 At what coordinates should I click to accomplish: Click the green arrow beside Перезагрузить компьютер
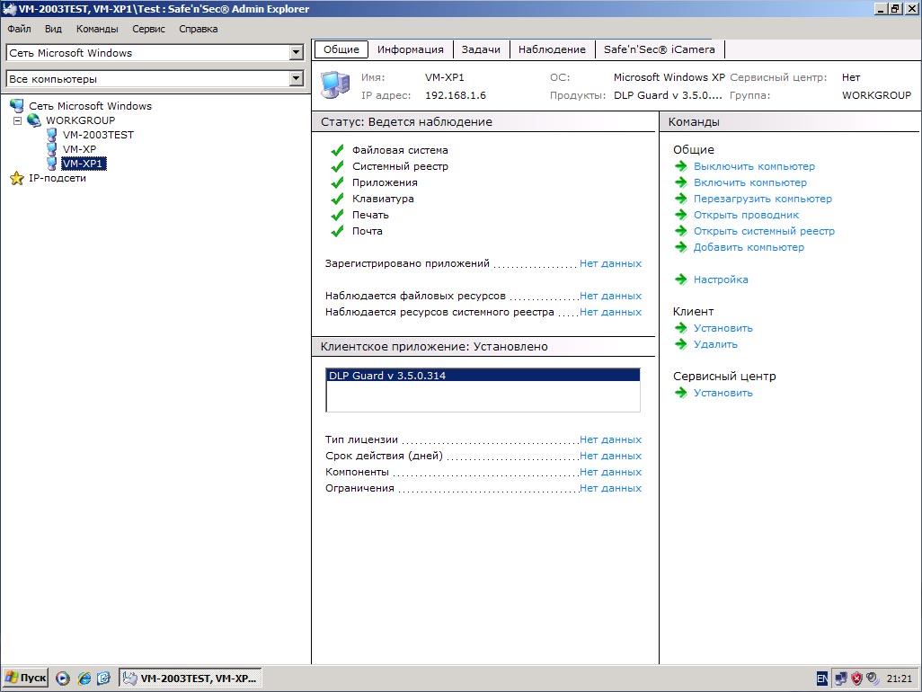tap(681, 199)
